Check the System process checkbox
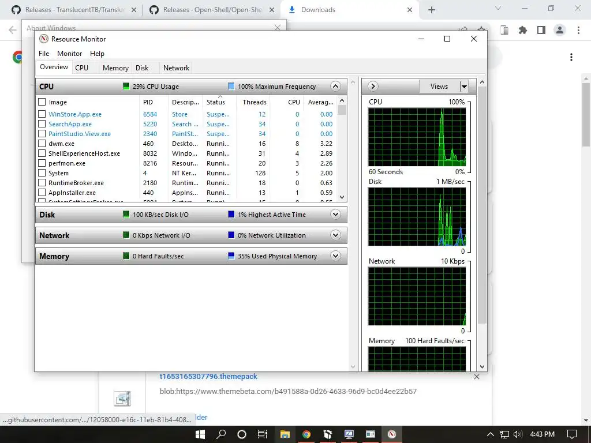This screenshot has width=591, height=443. point(42,173)
